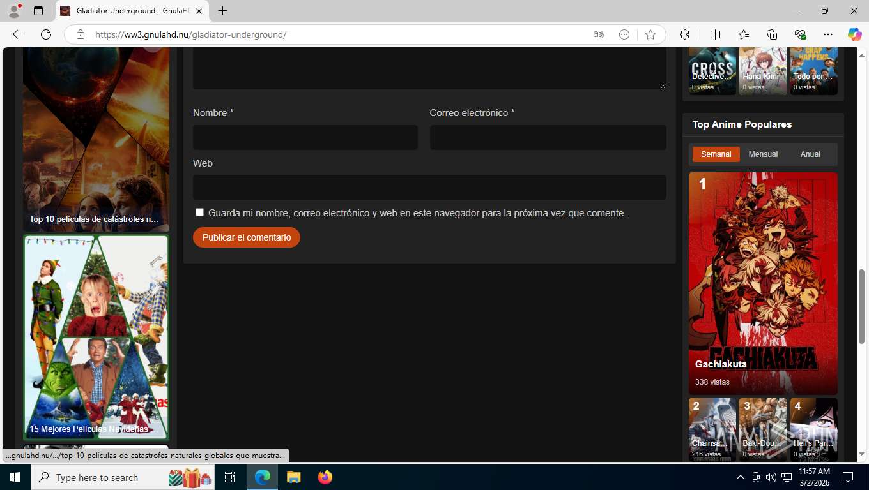View site information lock icon
The width and height of the screenshot is (869, 490).
tap(80, 34)
